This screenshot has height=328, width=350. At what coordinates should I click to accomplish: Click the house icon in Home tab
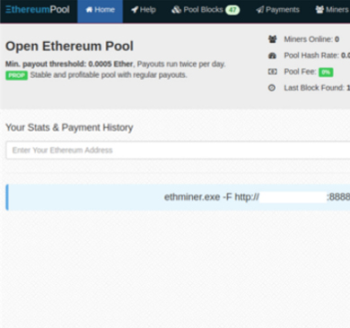pyautogui.click(x=89, y=10)
